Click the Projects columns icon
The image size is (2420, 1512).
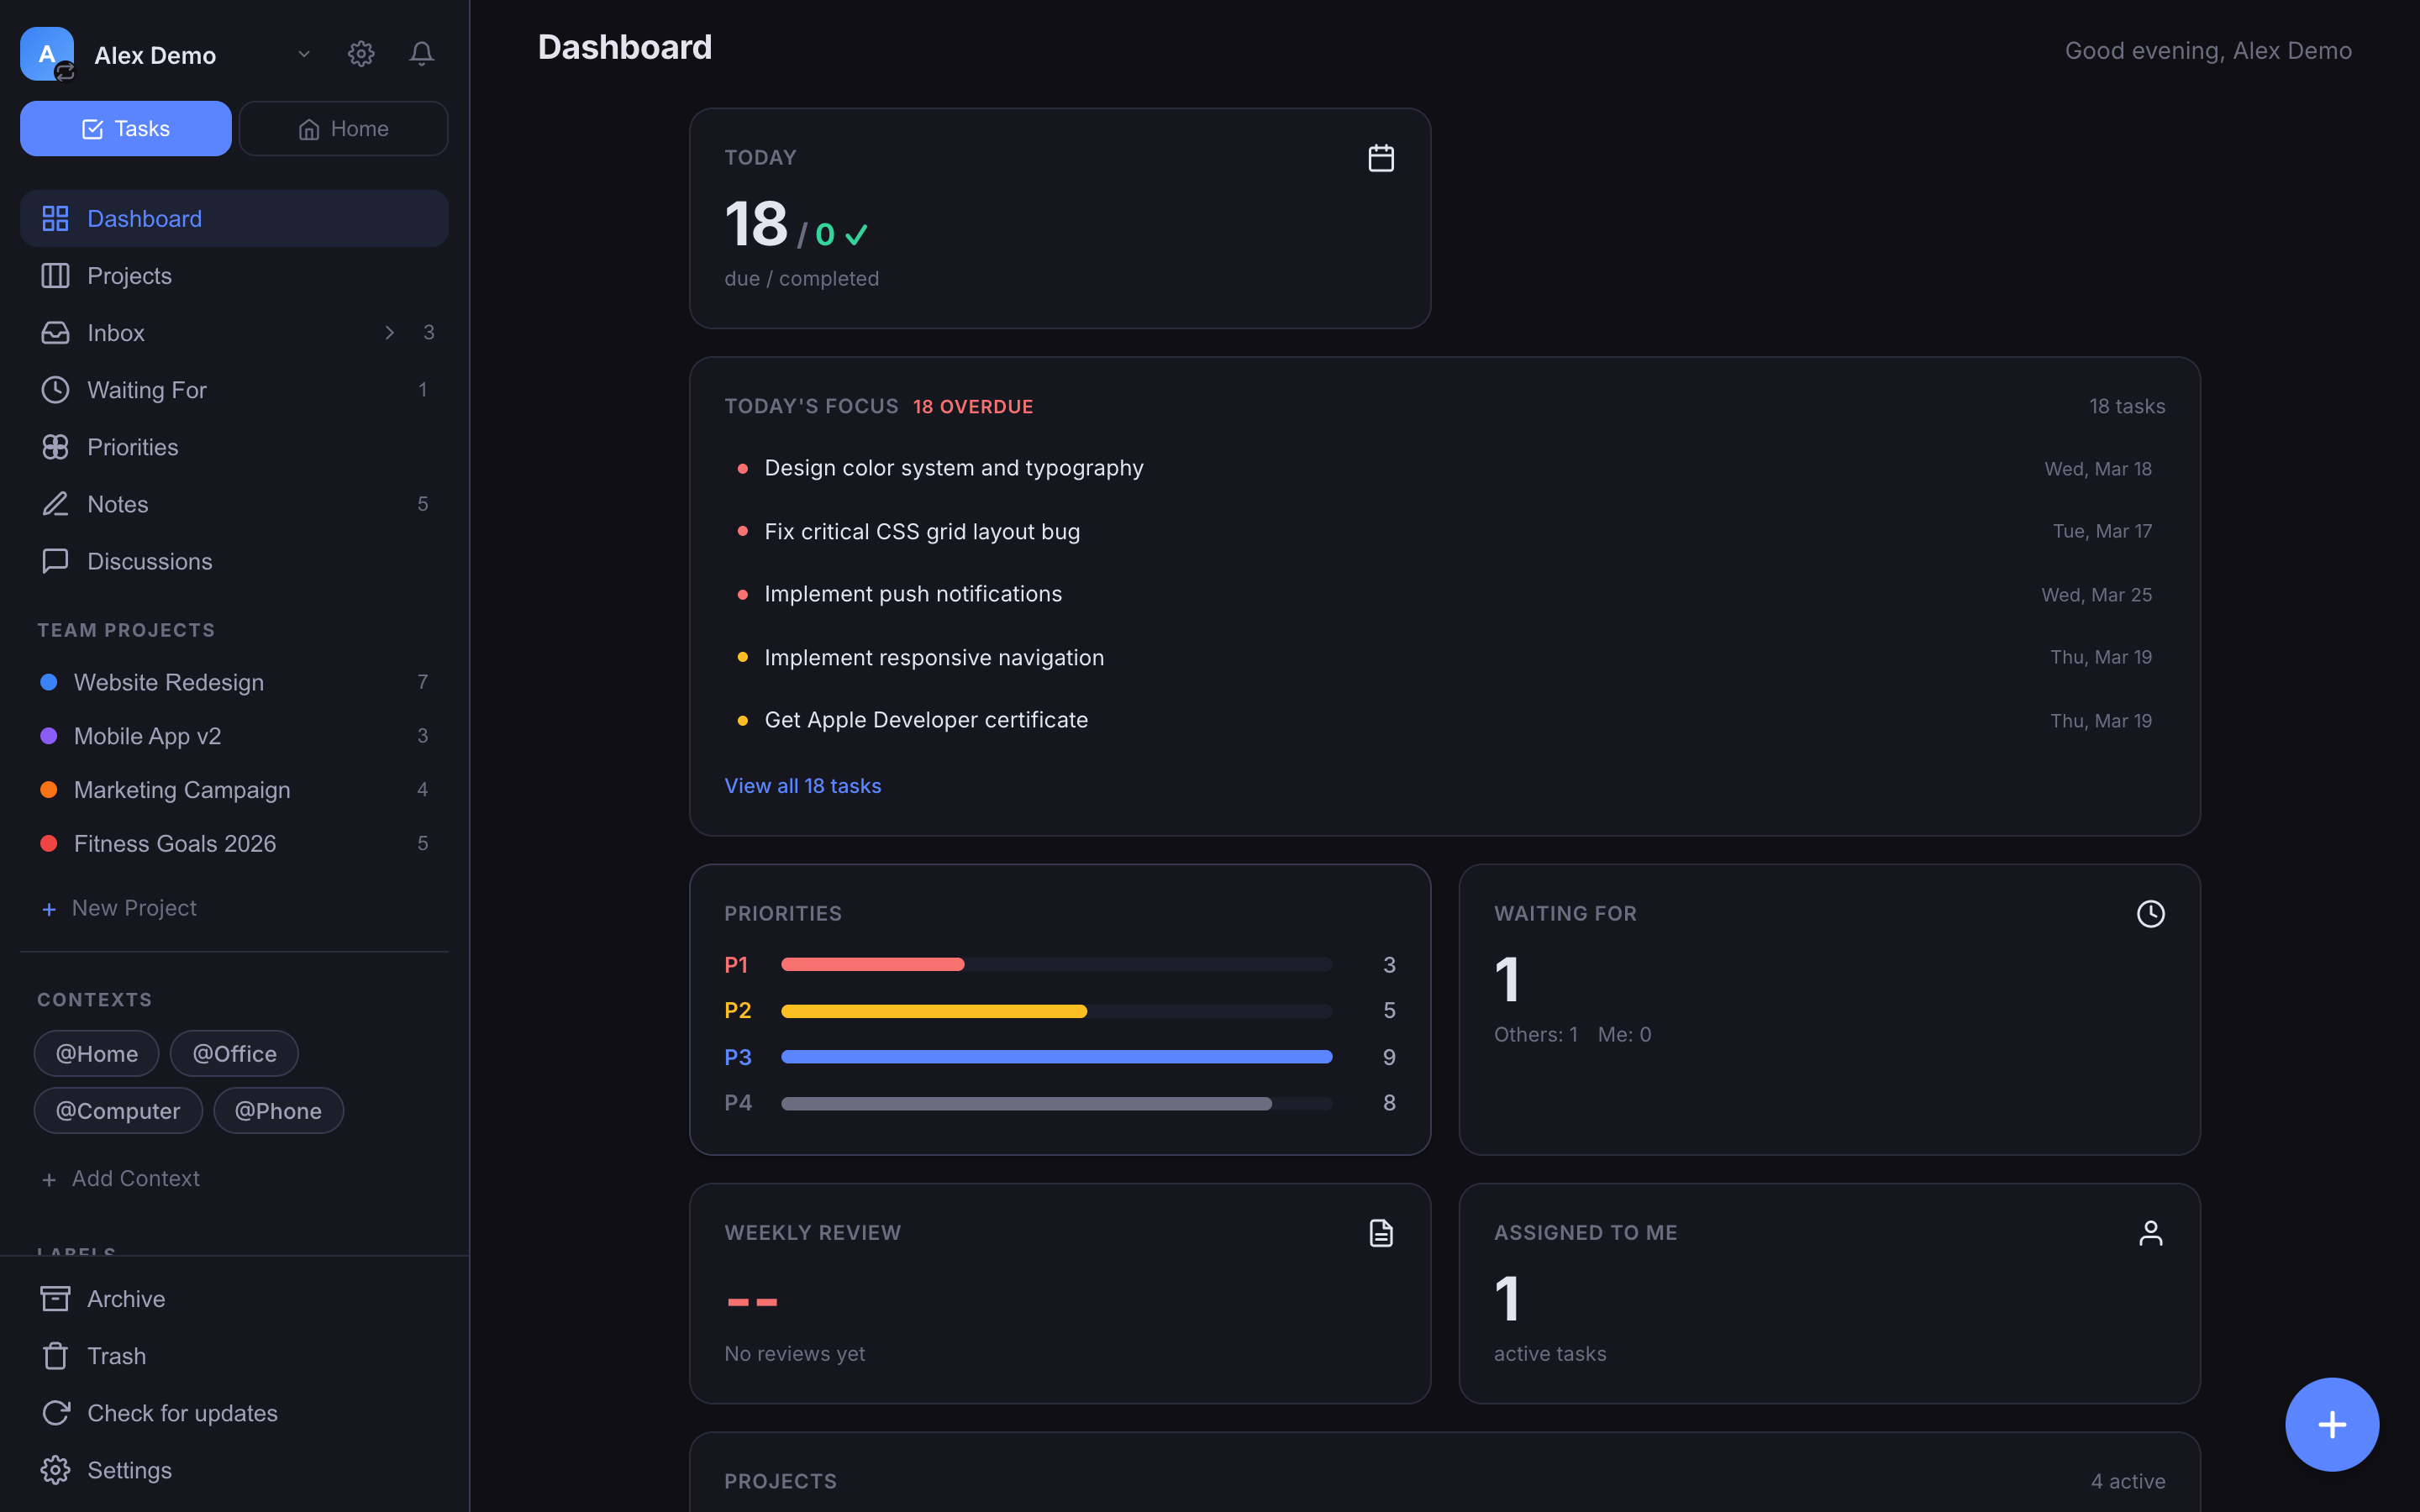[x=55, y=276]
